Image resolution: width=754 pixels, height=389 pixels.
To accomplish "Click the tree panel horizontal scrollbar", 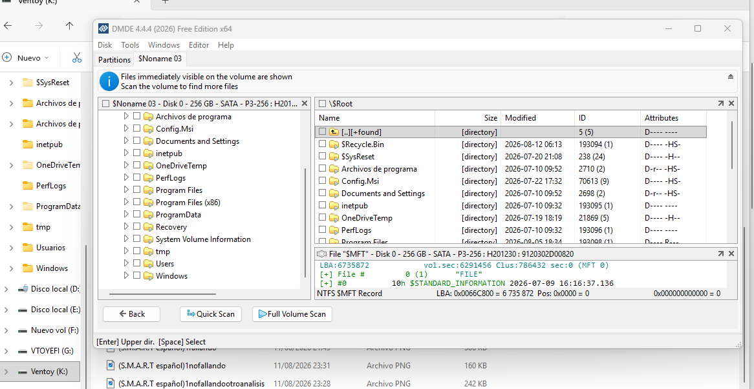I will [162, 294].
